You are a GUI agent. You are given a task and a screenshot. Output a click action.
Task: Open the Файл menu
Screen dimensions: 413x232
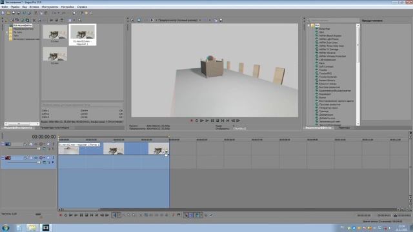click(x=5, y=7)
